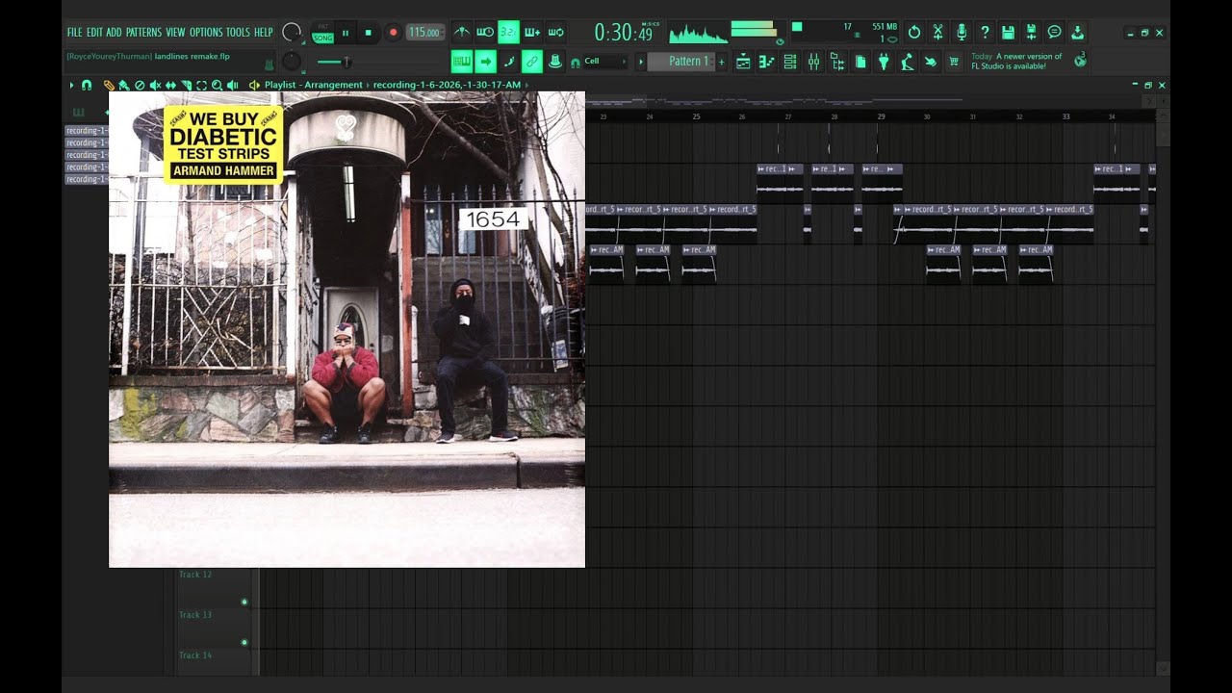
Task: Open the playlist options arrow menu
Action: click(x=71, y=86)
